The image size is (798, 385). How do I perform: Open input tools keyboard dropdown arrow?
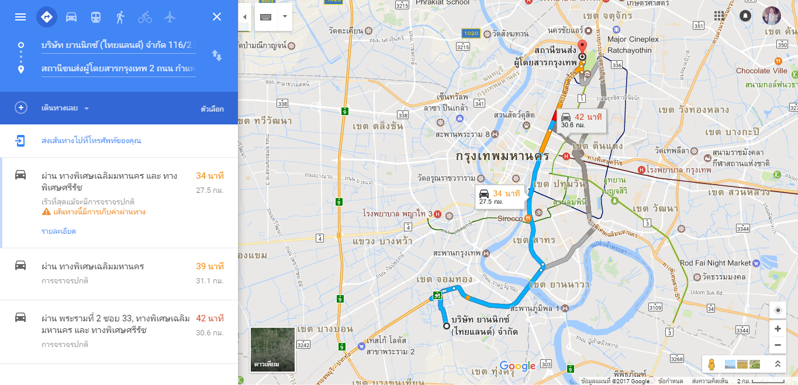285,17
